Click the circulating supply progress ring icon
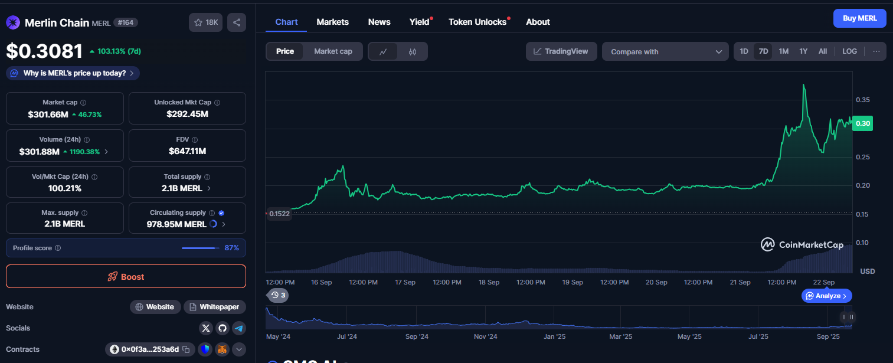 pyautogui.click(x=213, y=224)
